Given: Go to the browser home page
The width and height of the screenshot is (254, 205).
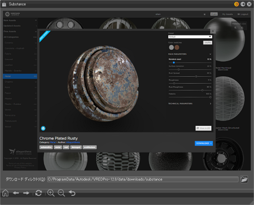Looking at the screenshot, I should pos(5,193).
